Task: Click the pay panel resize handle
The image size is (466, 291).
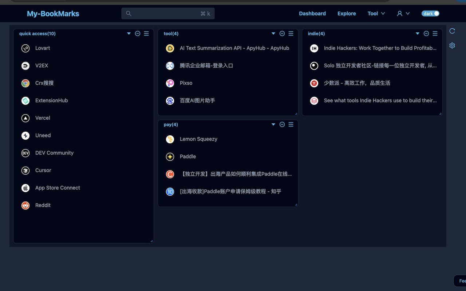Action: pyautogui.click(x=296, y=205)
